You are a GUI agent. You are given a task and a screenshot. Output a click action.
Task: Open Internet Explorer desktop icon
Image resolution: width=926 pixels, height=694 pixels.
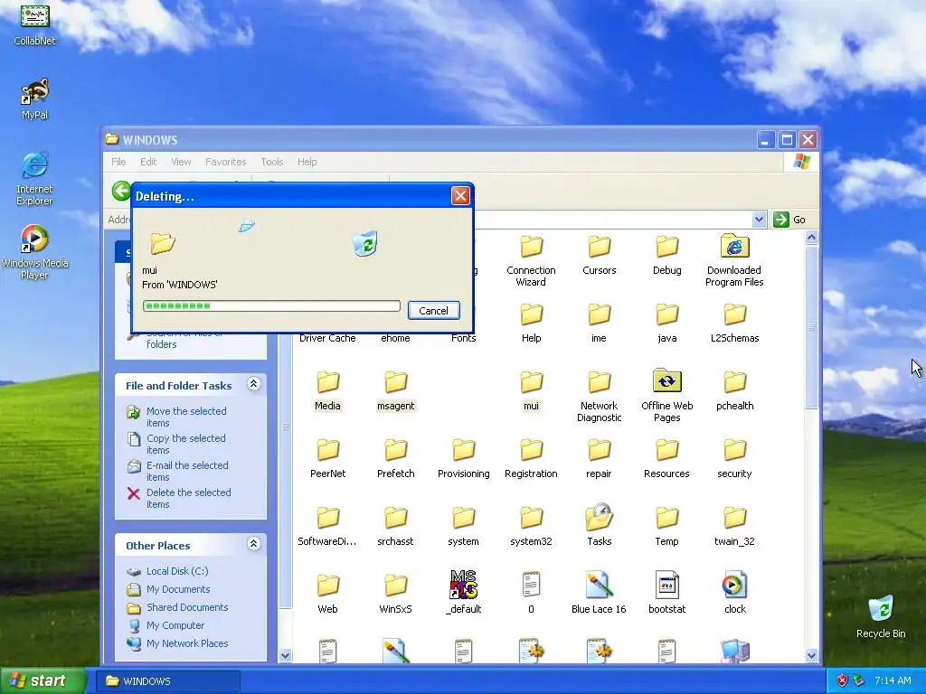pyautogui.click(x=34, y=179)
